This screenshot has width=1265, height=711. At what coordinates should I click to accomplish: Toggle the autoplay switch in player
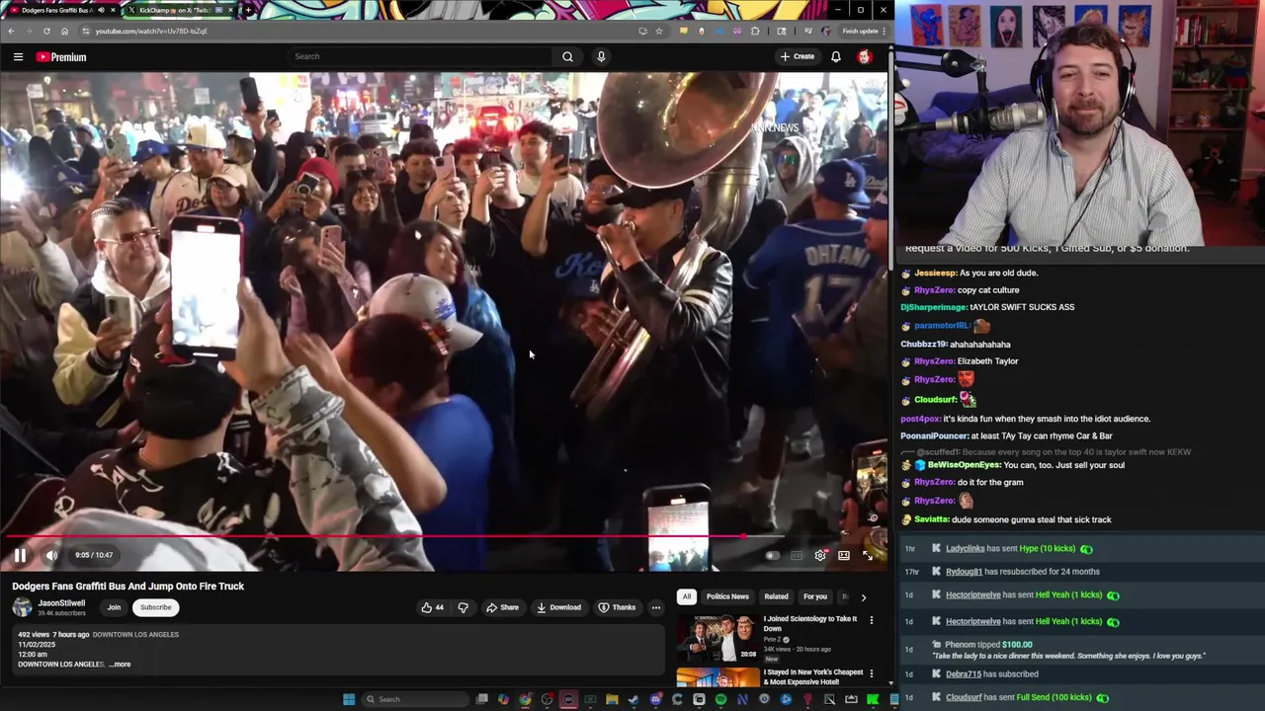[773, 555]
